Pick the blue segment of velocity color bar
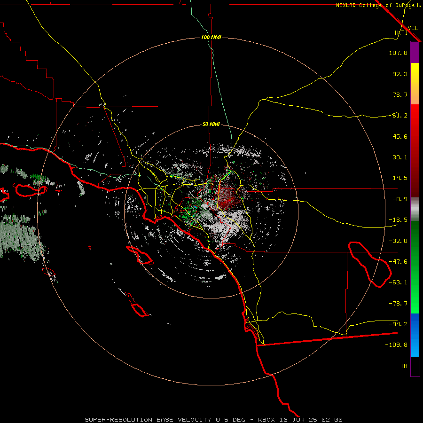The height and width of the screenshot is (423, 423). pos(415,335)
